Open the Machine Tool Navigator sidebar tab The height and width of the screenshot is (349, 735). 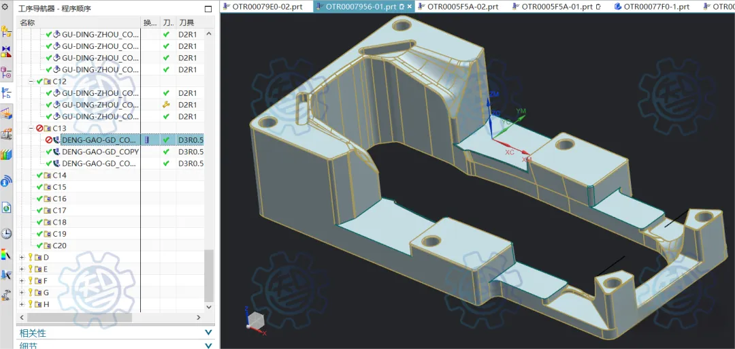[x=6, y=133]
